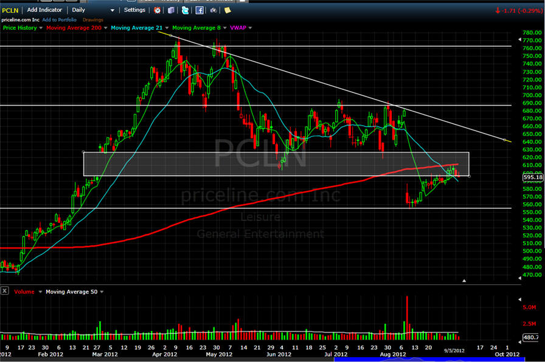Open chart Settings

pyautogui.click(x=134, y=10)
